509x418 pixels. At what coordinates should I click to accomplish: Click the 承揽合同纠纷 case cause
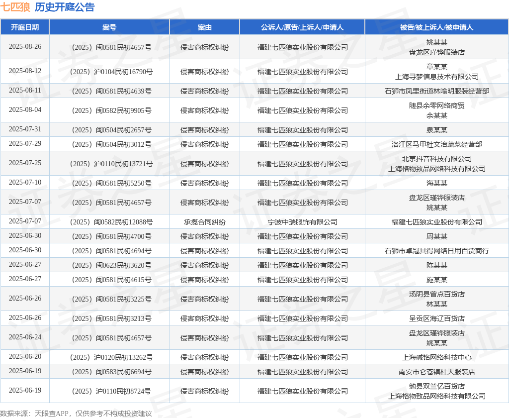click(x=205, y=222)
